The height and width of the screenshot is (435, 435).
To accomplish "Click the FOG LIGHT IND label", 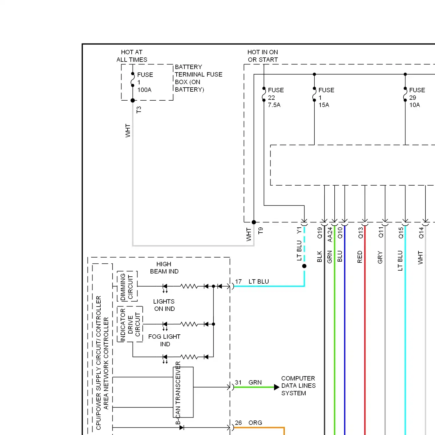I will click(164, 340).
